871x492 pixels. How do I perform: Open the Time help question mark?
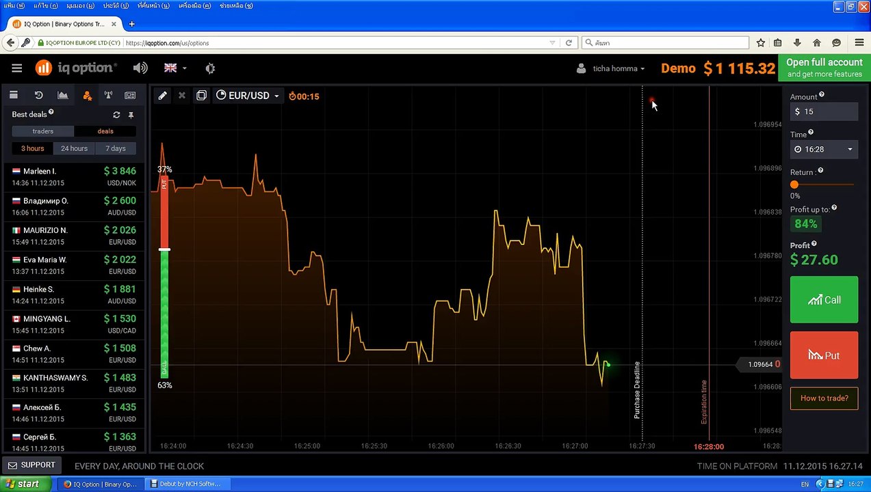811,133
